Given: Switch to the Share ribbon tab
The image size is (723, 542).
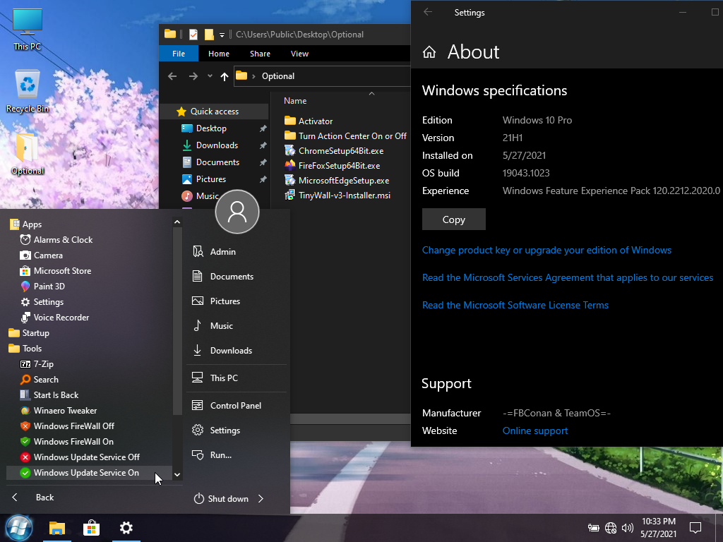Looking at the screenshot, I should [260, 54].
